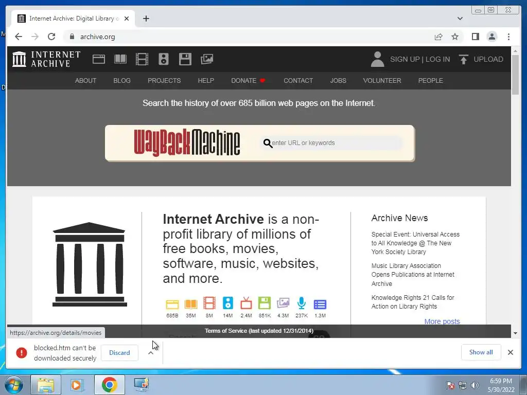This screenshot has width=527, height=395.
Task: Click the volume icon in system tray
Action: click(x=475, y=385)
